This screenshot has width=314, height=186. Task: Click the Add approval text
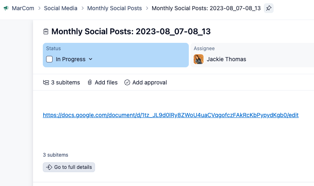[150, 82]
